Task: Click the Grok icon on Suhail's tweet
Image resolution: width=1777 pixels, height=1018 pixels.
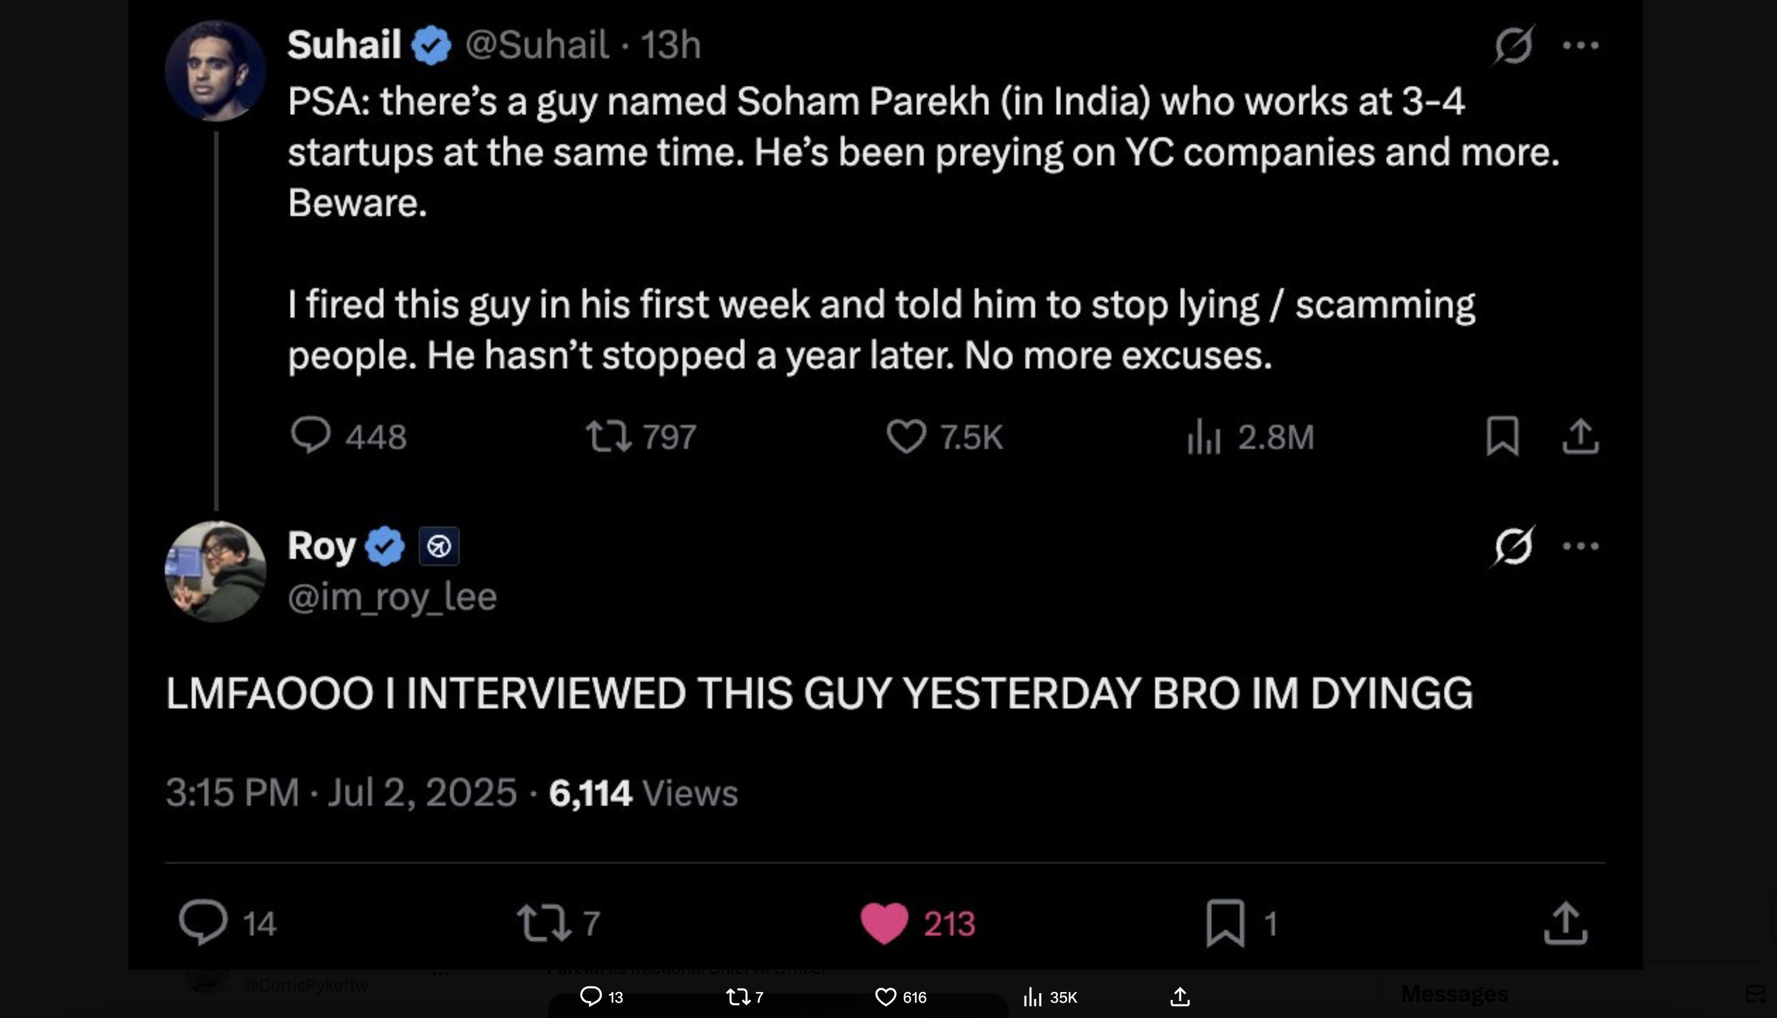Action: pos(1513,45)
